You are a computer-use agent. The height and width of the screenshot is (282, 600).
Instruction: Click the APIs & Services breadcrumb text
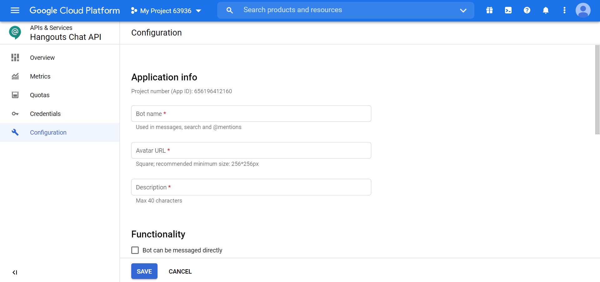(51, 28)
